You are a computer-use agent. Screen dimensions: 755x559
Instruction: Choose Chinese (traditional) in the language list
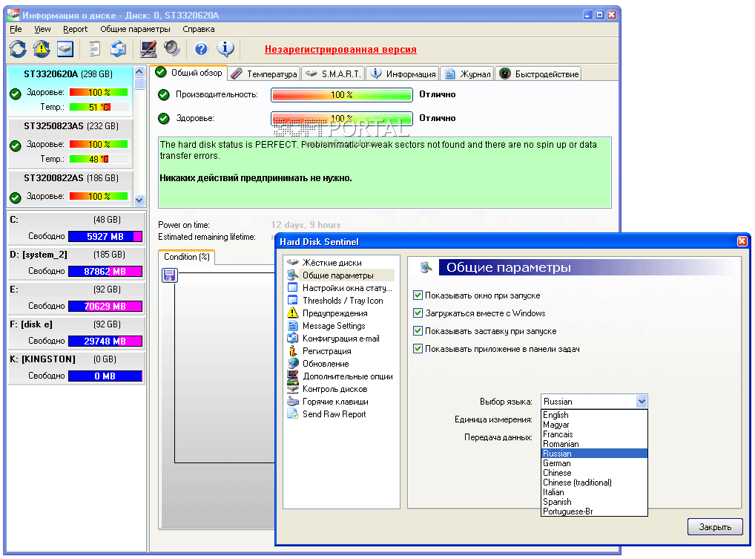point(594,483)
